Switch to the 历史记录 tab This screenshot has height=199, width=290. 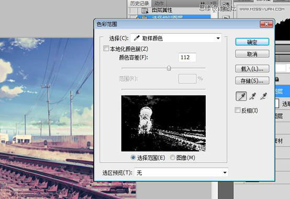139,3
